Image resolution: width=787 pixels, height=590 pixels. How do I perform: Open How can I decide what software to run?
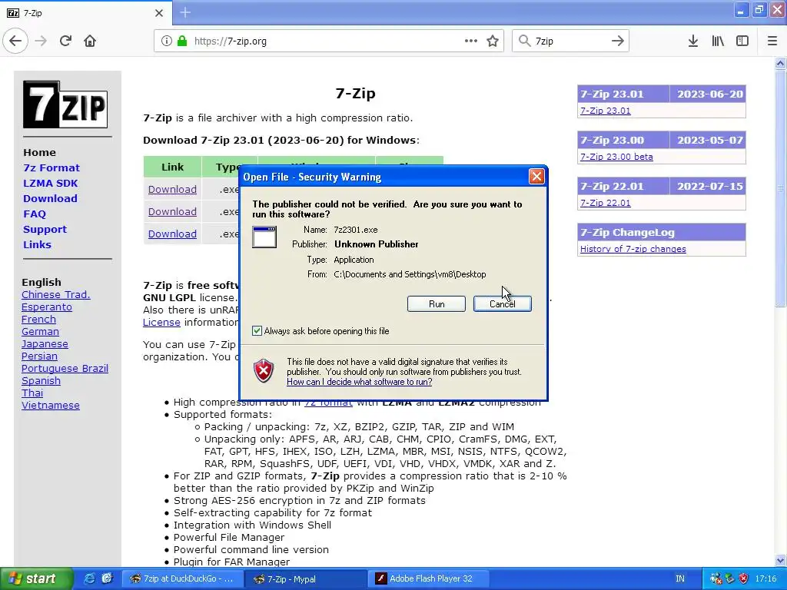pyautogui.click(x=360, y=382)
